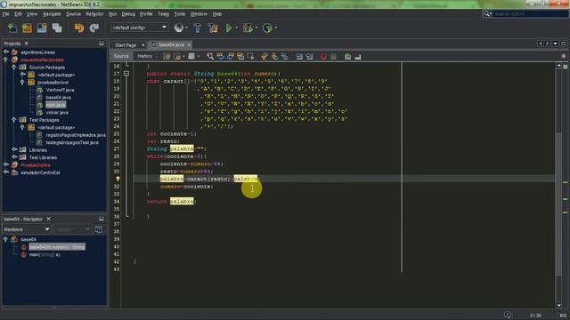Collapse the Test Packages node

pos(14,120)
